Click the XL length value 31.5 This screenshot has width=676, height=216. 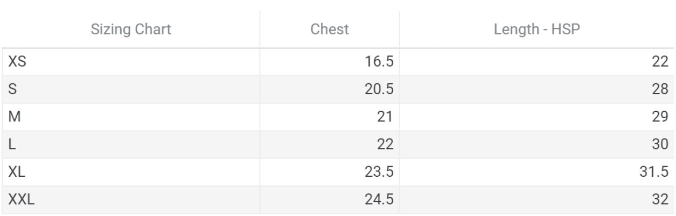tap(654, 172)
